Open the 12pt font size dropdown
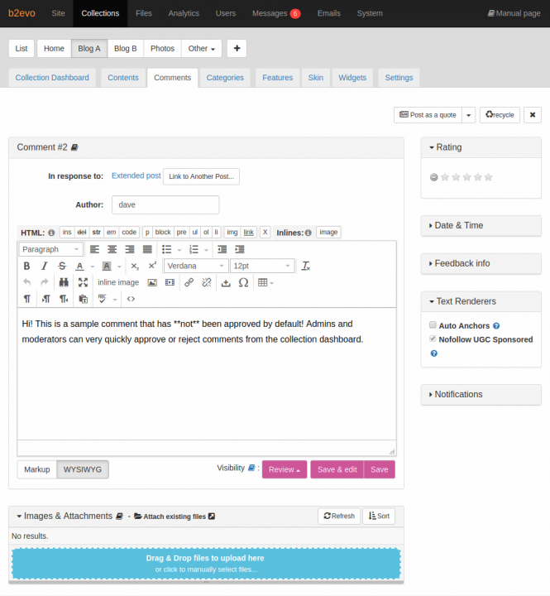The image size is (550, 596). pyautogui.click(x=262, y=266)
